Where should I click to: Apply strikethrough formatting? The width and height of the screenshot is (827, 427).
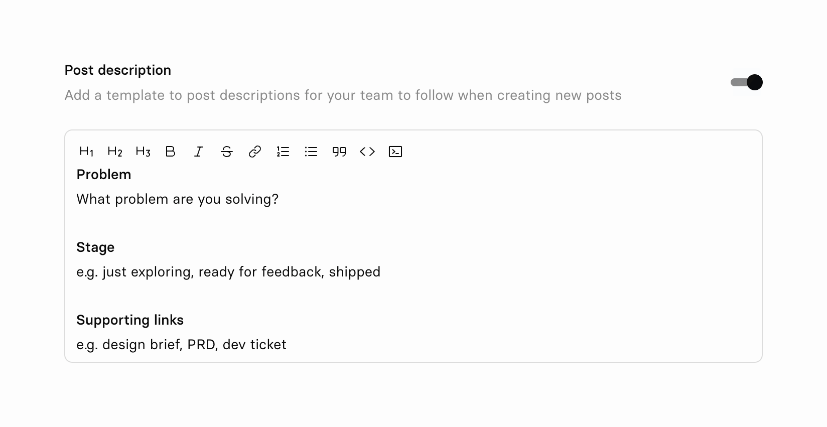(227, 152)
